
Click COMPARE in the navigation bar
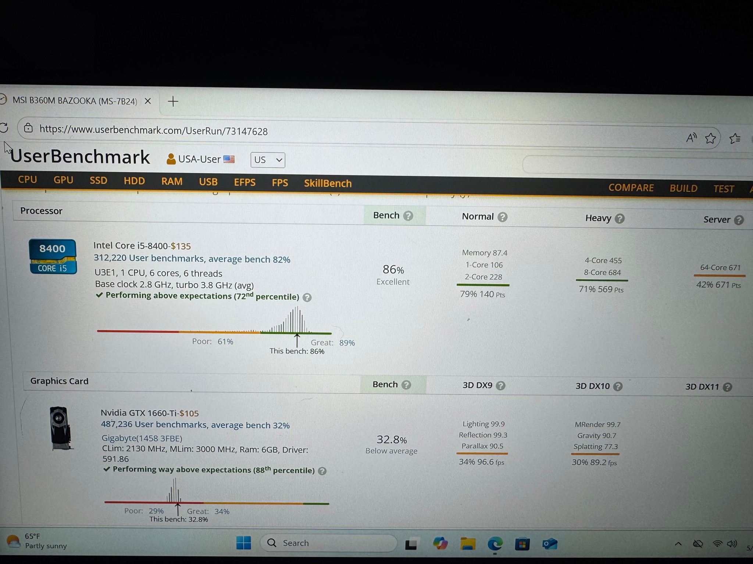coord(631,188)
